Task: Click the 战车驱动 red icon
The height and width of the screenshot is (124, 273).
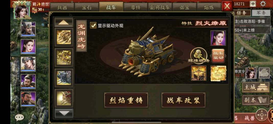Action: point(218,56)
